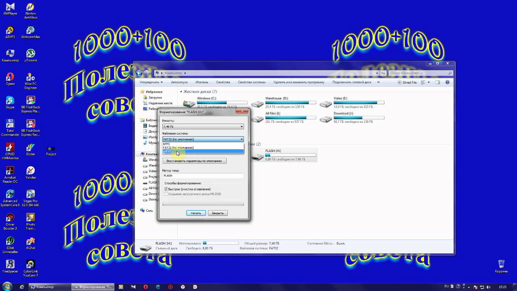Select the Project desktop icon
Image resolution: width=517 pixels, height=291 pixels.
[51, 151]
